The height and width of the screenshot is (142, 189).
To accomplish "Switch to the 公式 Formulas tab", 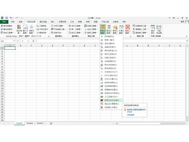I will (72, 22).
